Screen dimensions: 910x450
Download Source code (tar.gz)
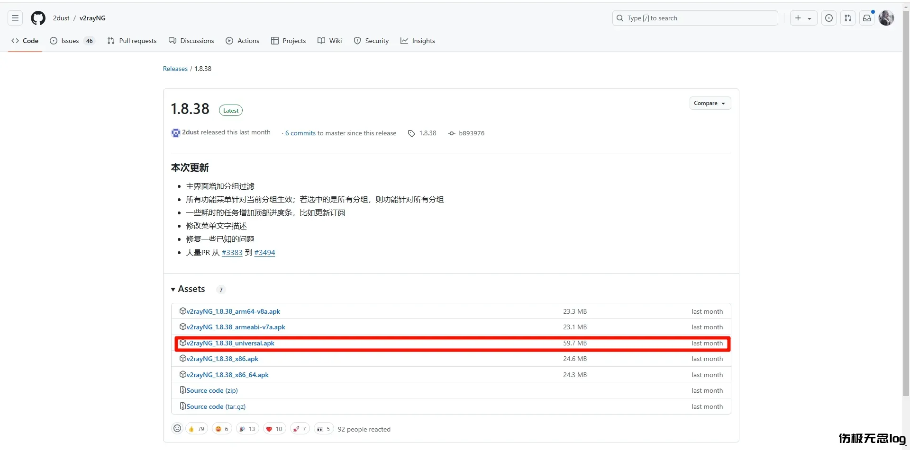coord(216,406)
